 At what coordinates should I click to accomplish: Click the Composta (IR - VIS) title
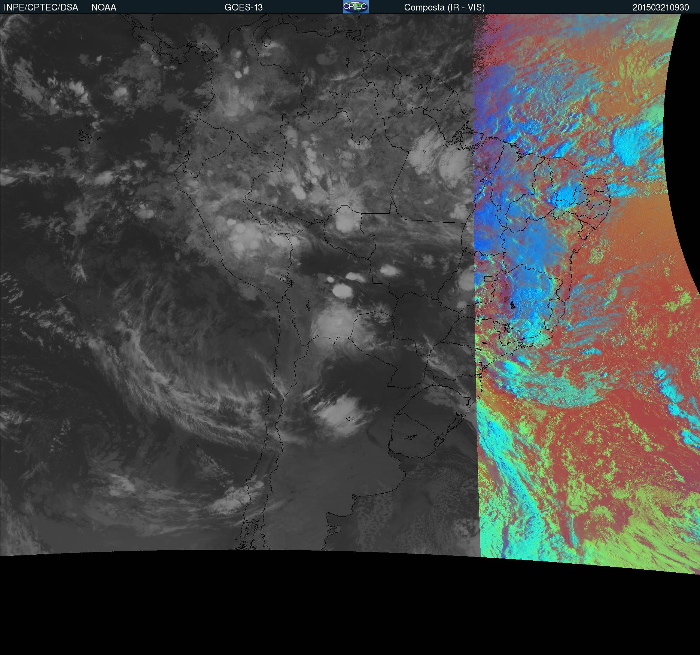coord(444,7)
